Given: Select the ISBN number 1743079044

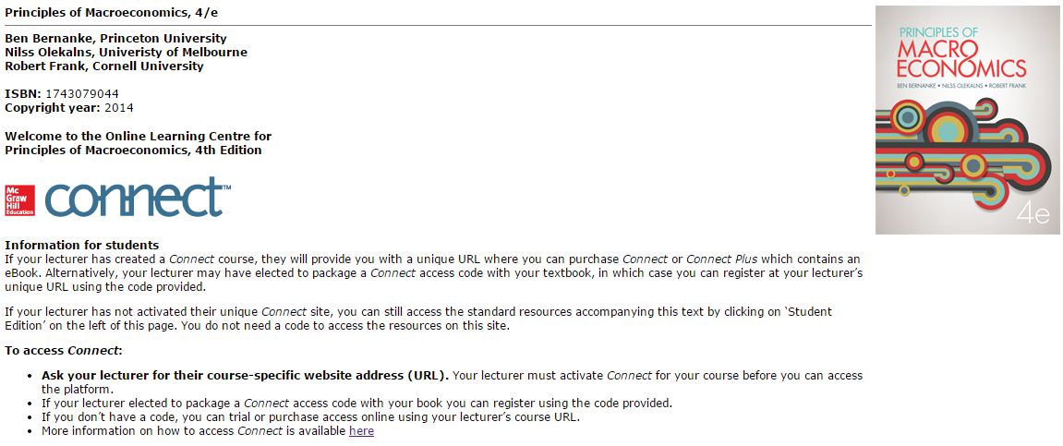Looking at the screenshot, I should 81,94.
